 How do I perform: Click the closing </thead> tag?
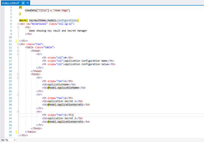click(x=36, y=71)
